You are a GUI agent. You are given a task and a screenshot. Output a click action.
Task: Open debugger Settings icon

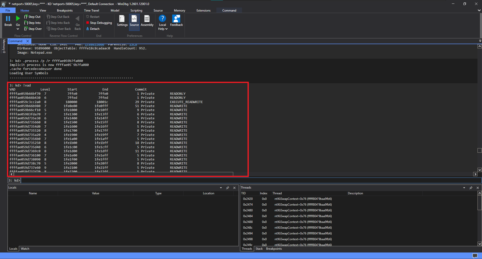[122, 19]
